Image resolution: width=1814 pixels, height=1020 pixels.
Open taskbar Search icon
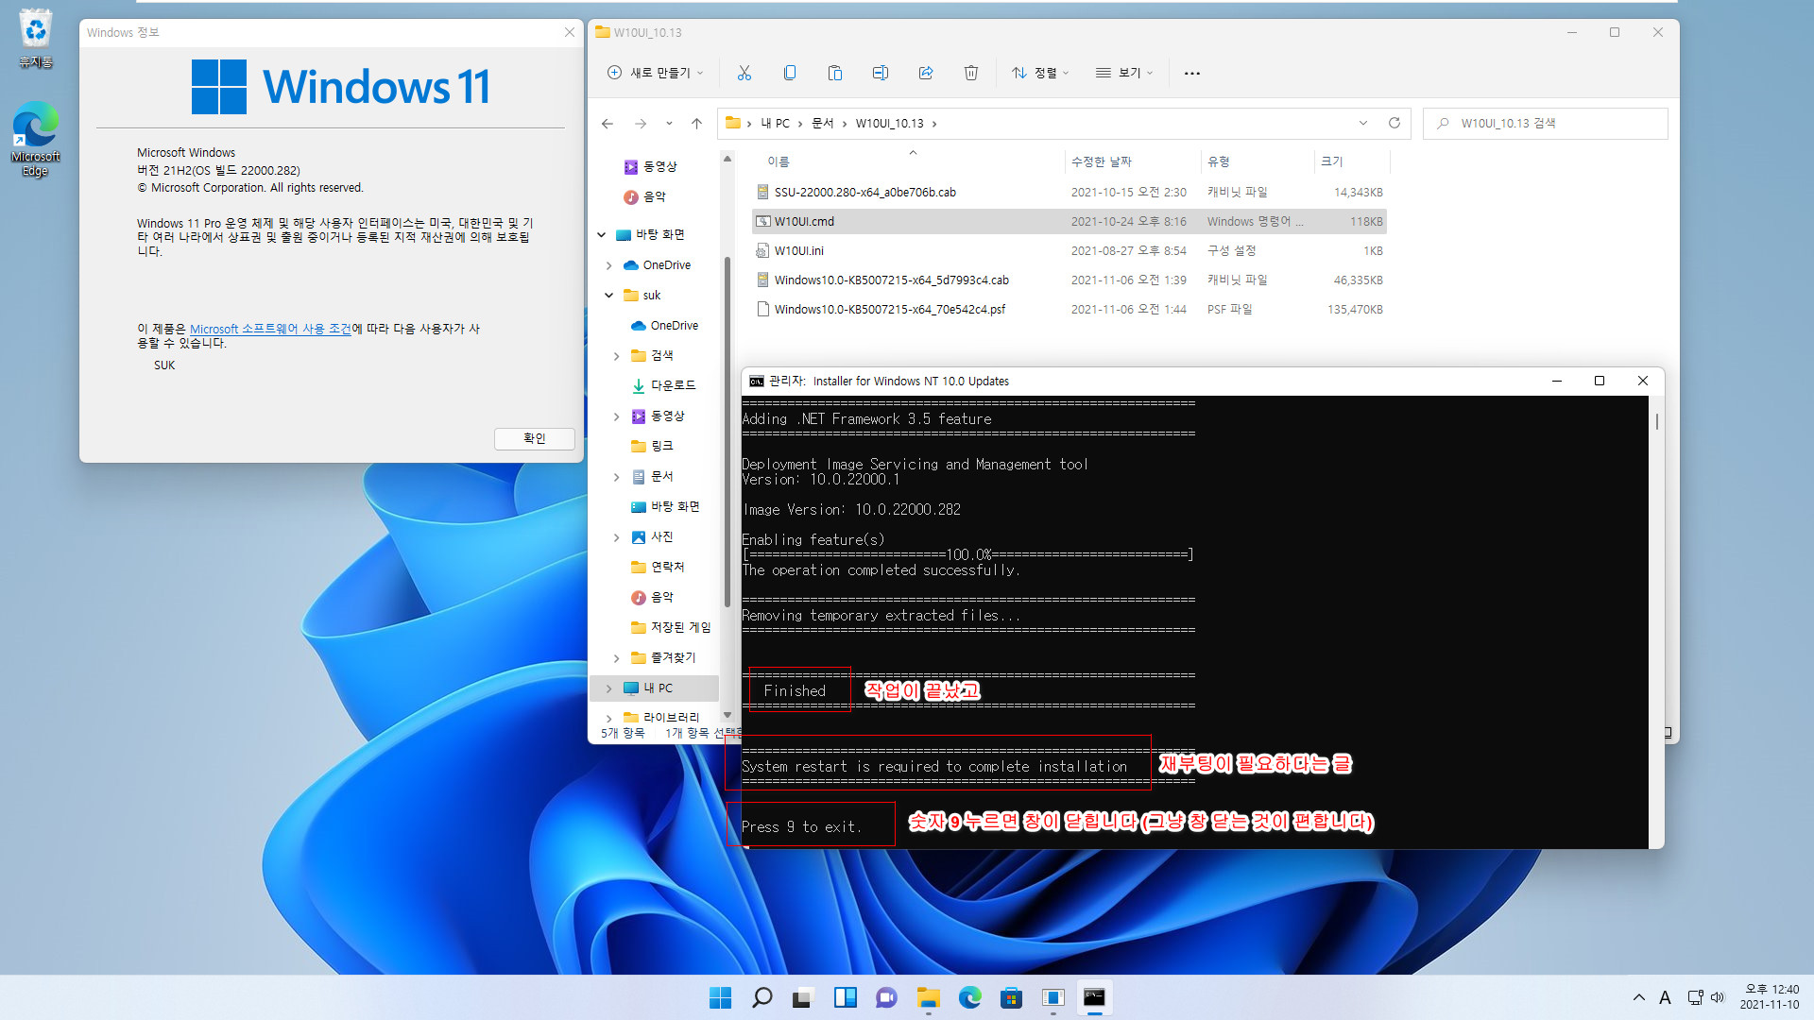[x=762, y=997]
